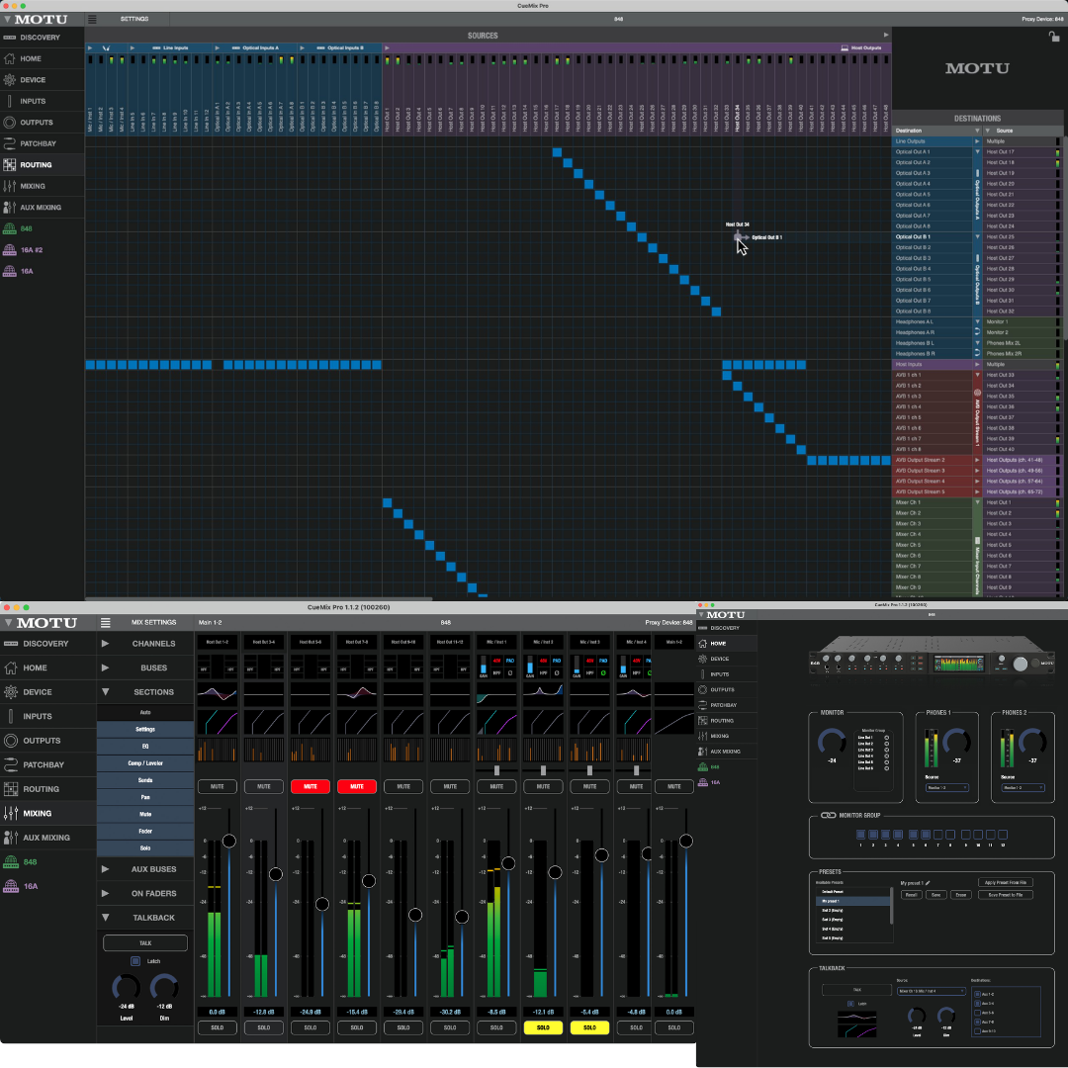Open Discovery in the routing window sidebar
The height and width of the screenshot is (1068, 1068).
click(x=43, y=38)
